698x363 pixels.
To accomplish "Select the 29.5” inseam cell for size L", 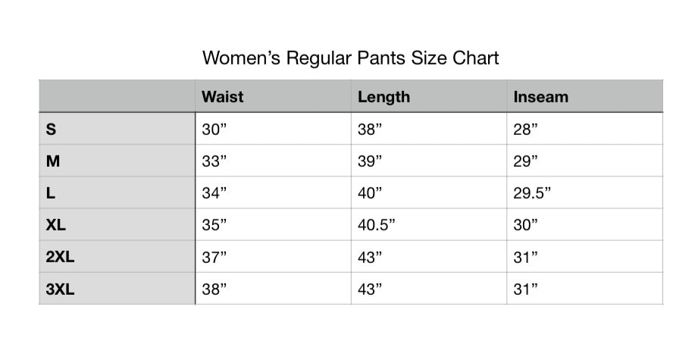I will pyautogui.click(x=532, y=193).
